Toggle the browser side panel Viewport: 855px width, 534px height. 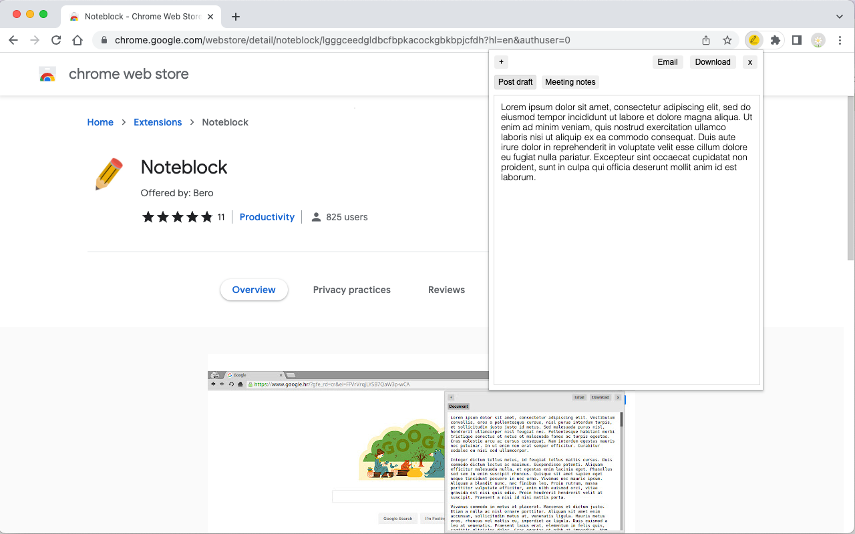pyautogui.click(x=796, y=40)
